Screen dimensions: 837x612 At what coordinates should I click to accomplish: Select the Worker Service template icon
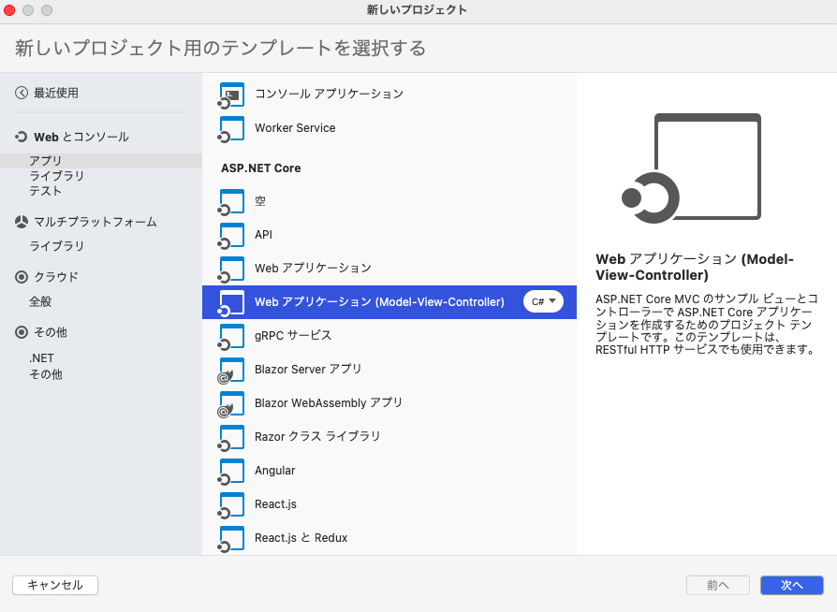click(x=231, y=128)
